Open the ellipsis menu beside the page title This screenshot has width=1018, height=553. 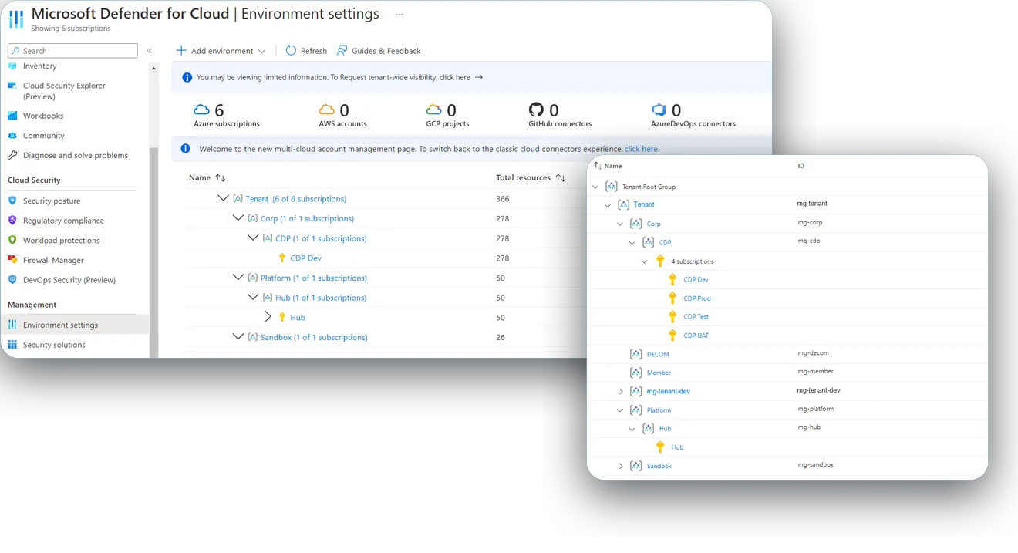[399, 14]
